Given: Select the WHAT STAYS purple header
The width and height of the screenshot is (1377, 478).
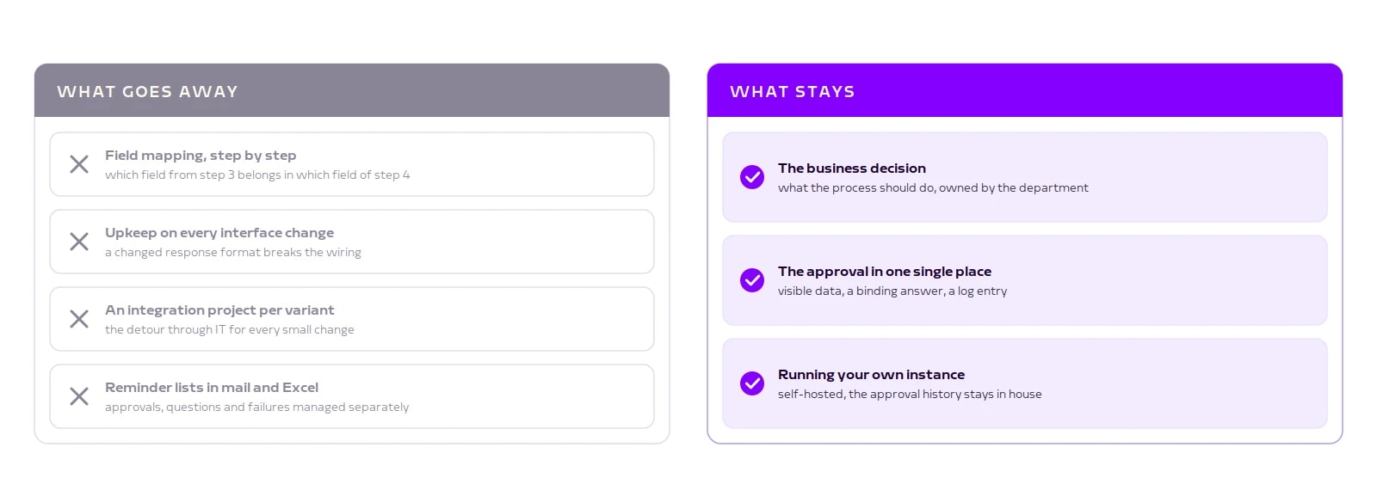Looking at the screenshot, I should (x=1025, y=90).
